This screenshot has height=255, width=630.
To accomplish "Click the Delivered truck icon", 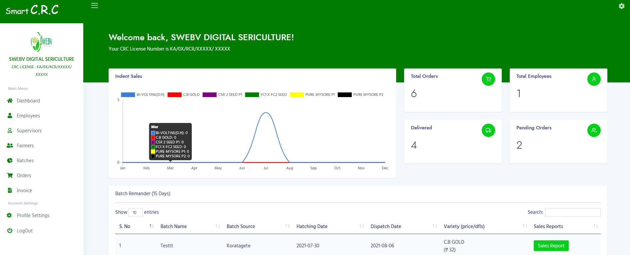I will pyautogui.click(x=488, y=130).
